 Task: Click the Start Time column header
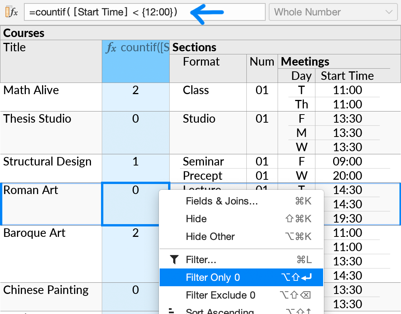[347, 76]
